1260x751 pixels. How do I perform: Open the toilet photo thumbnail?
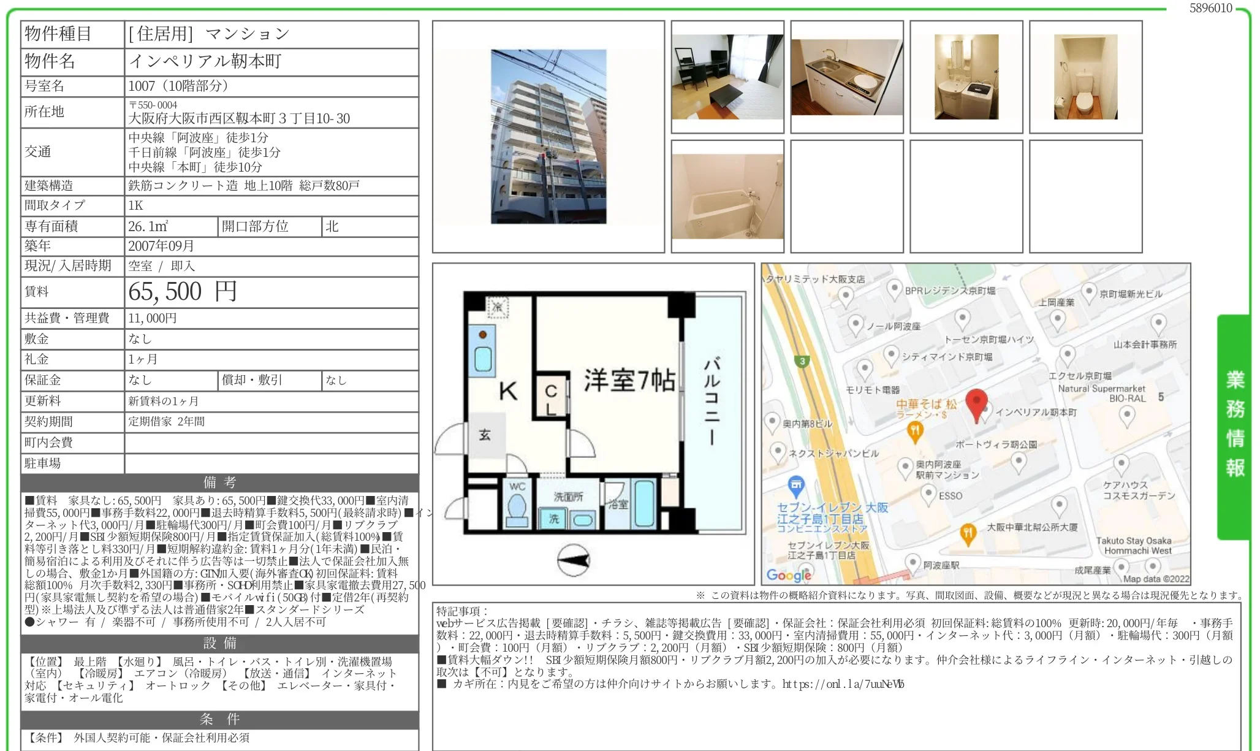click(x=1086, y=77)
